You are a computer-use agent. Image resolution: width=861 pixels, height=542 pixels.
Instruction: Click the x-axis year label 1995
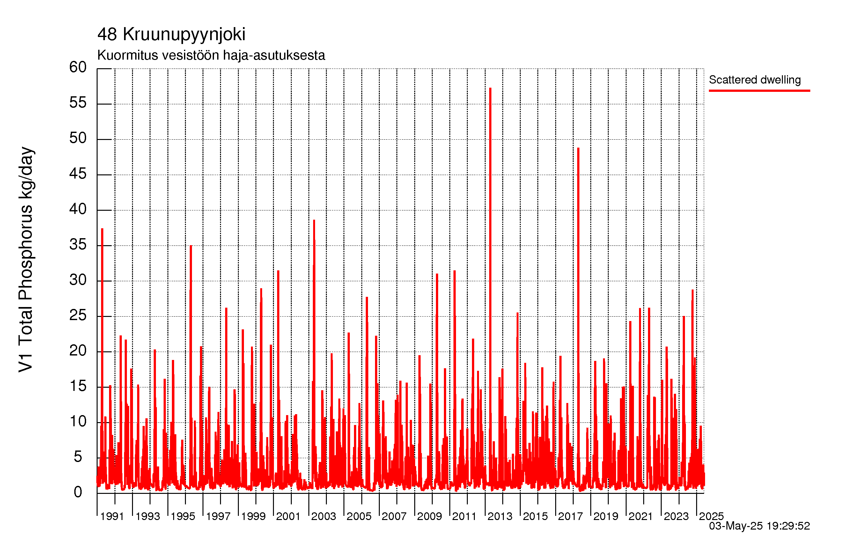[x=183, y=516]
